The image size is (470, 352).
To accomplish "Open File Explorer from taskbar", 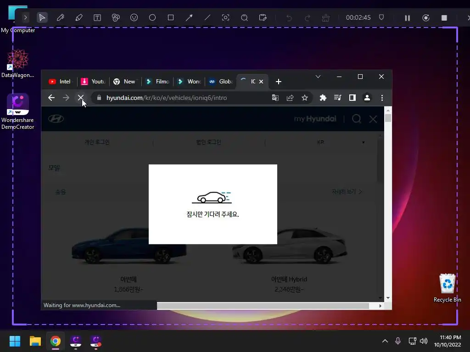I will point(35,341).
